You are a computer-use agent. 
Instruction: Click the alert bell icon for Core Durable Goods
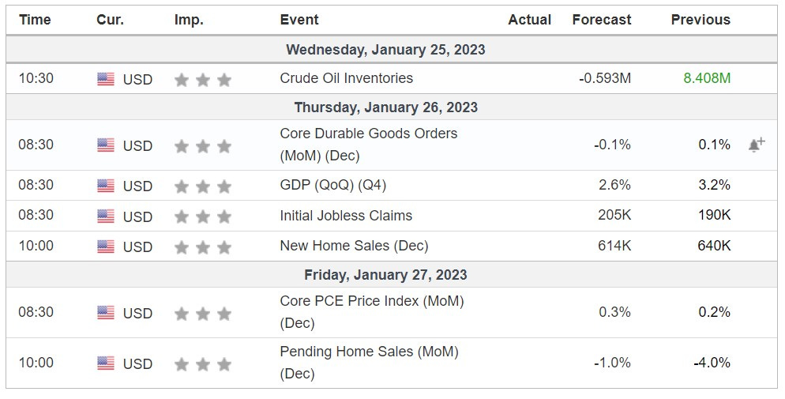757,145
